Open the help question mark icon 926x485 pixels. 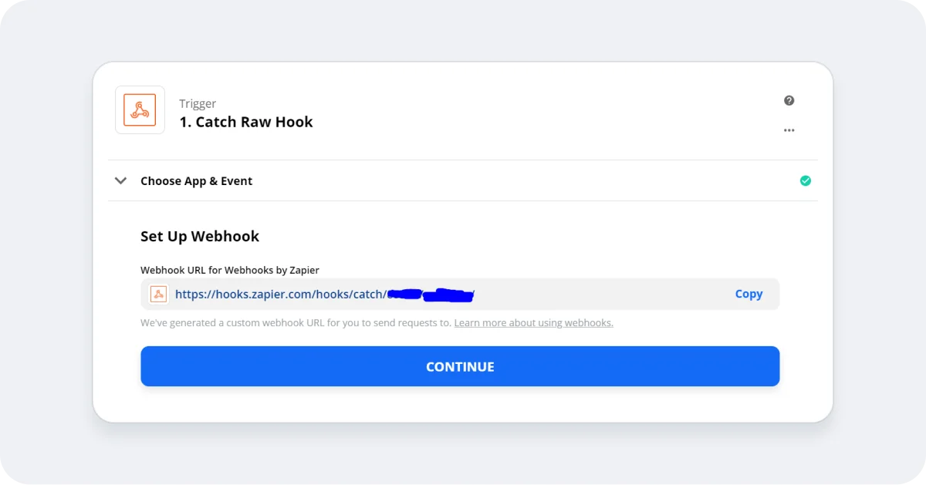tap(789, 100)
